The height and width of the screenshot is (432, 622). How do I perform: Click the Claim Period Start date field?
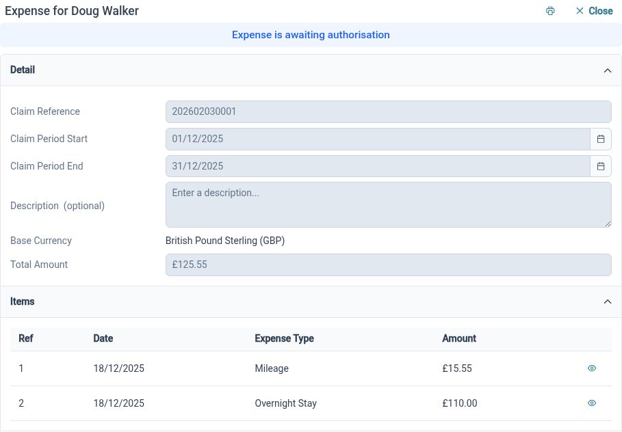click(378, 139)
